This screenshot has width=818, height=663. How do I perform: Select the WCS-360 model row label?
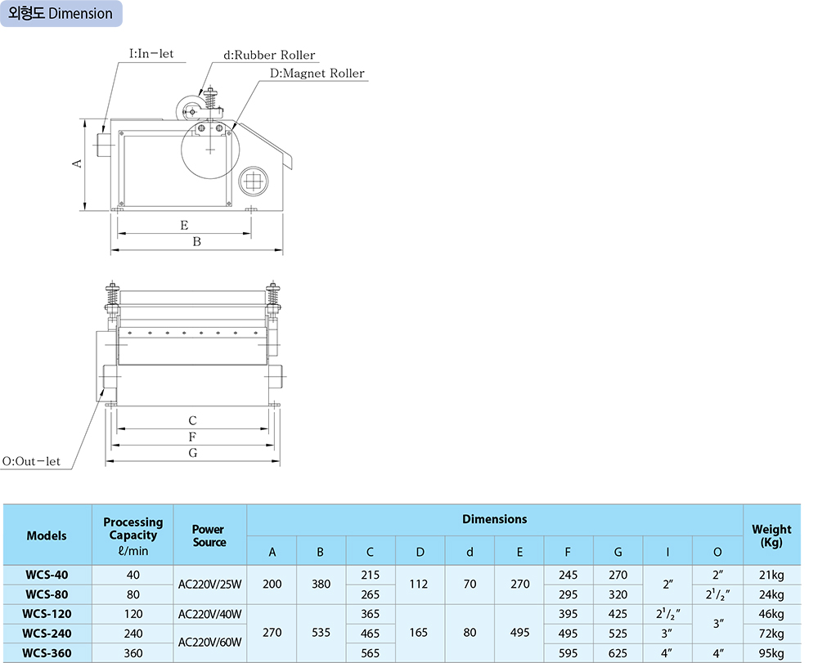[47, 653]
